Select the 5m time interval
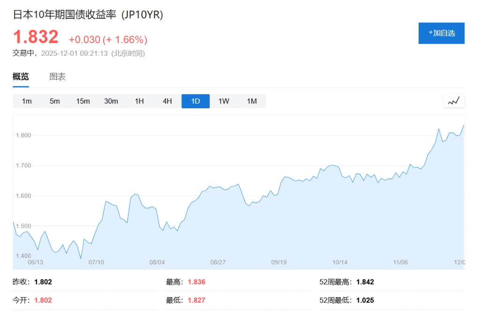Screen dimensions: 480x315 point(55,101)
